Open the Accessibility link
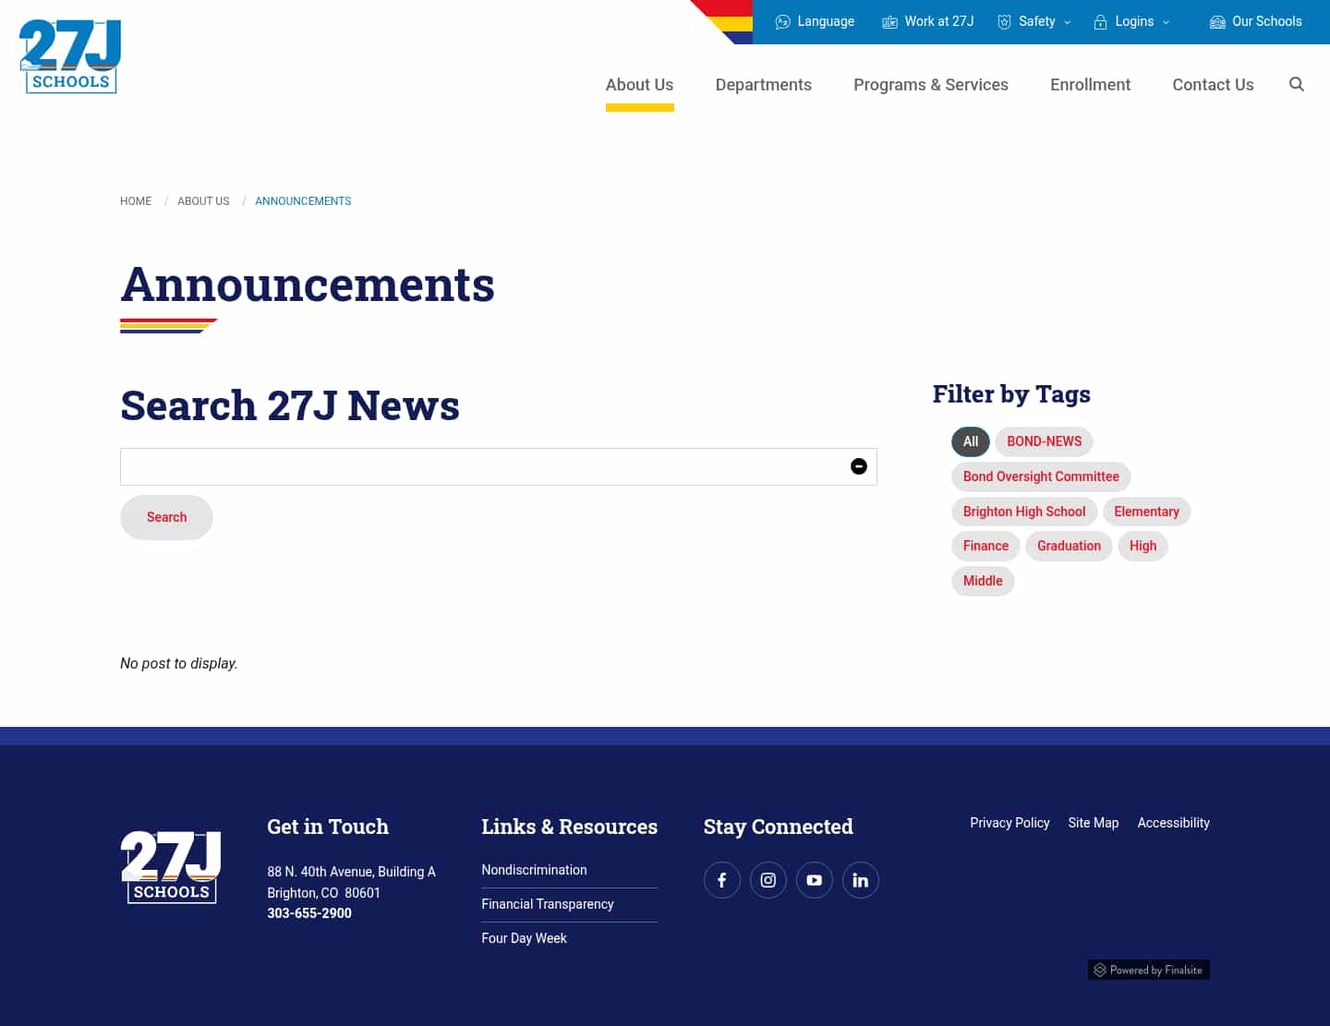 (1173, 823)
